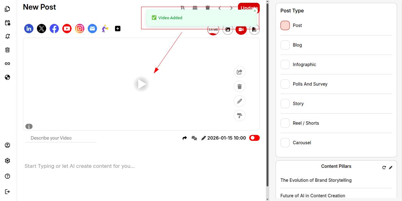Toggle the red schedule switch
The image size is (402, 201).
[x=254, y=138]
